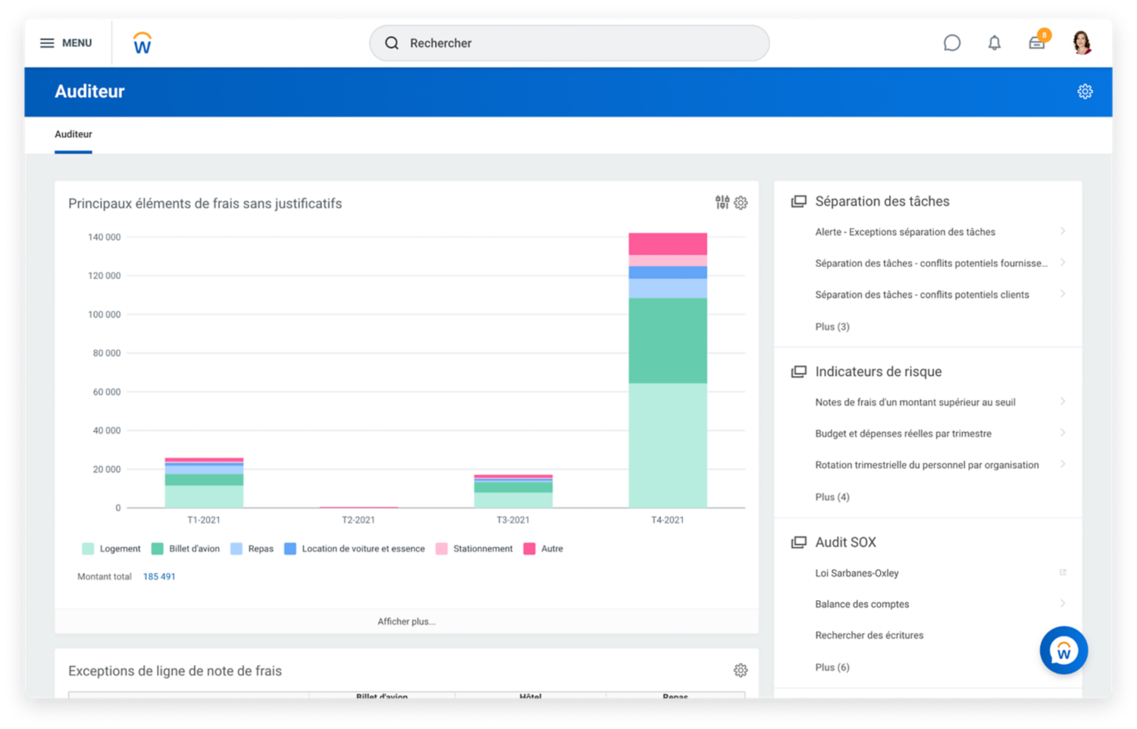Expand chevron beside Notes de frais row
This screenshot has width=1137, height=729.
click(x=1063, y=402)
